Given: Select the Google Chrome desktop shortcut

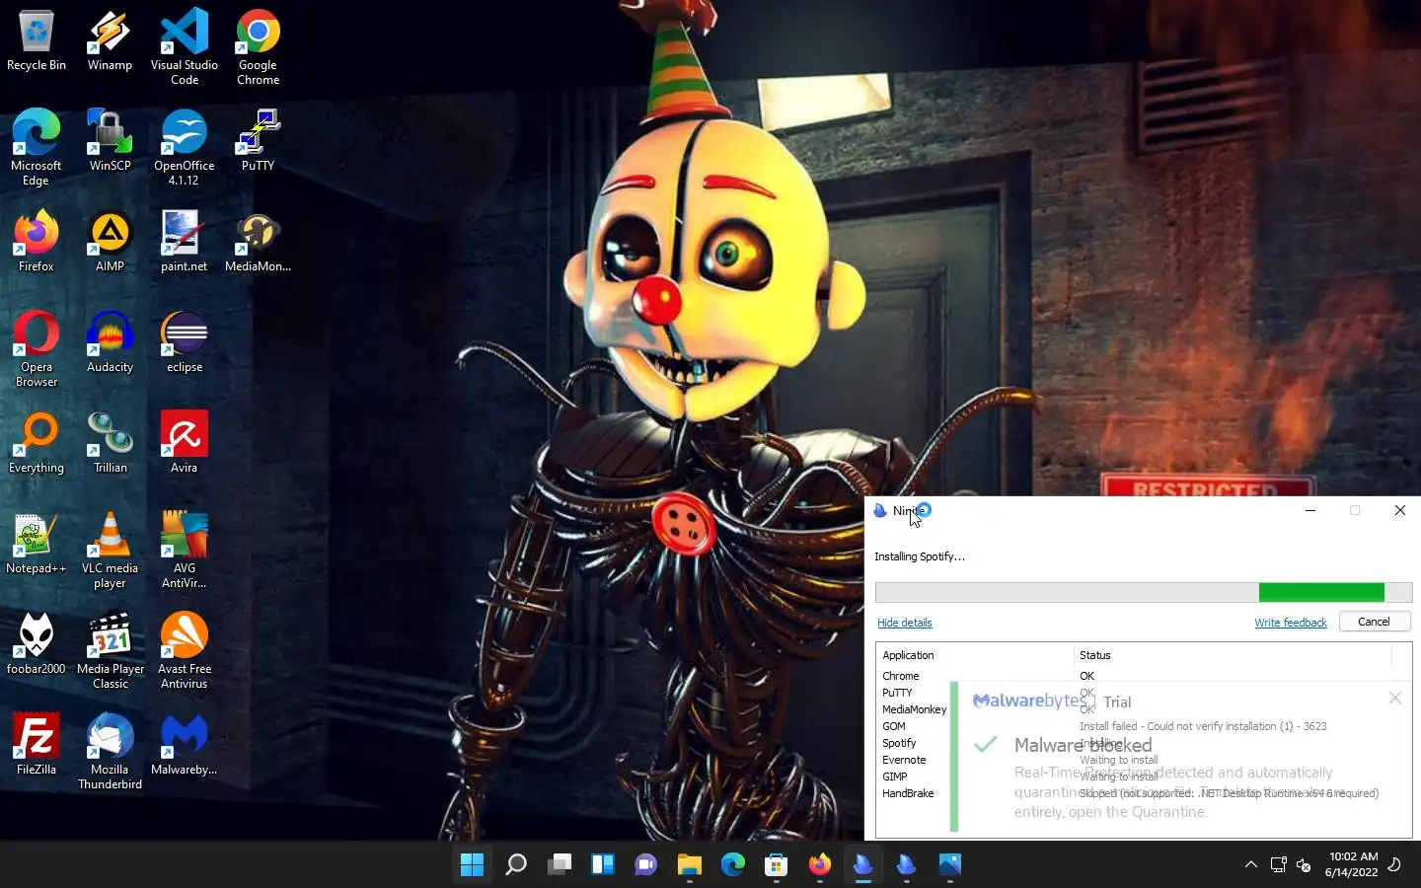Looking at the screenshot, I should 258,47.
